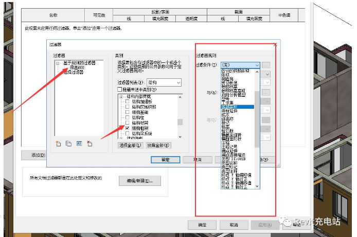Screen dimensions: 357x237
Task: Click the 可见性 column header
Action: pos(99,15)
